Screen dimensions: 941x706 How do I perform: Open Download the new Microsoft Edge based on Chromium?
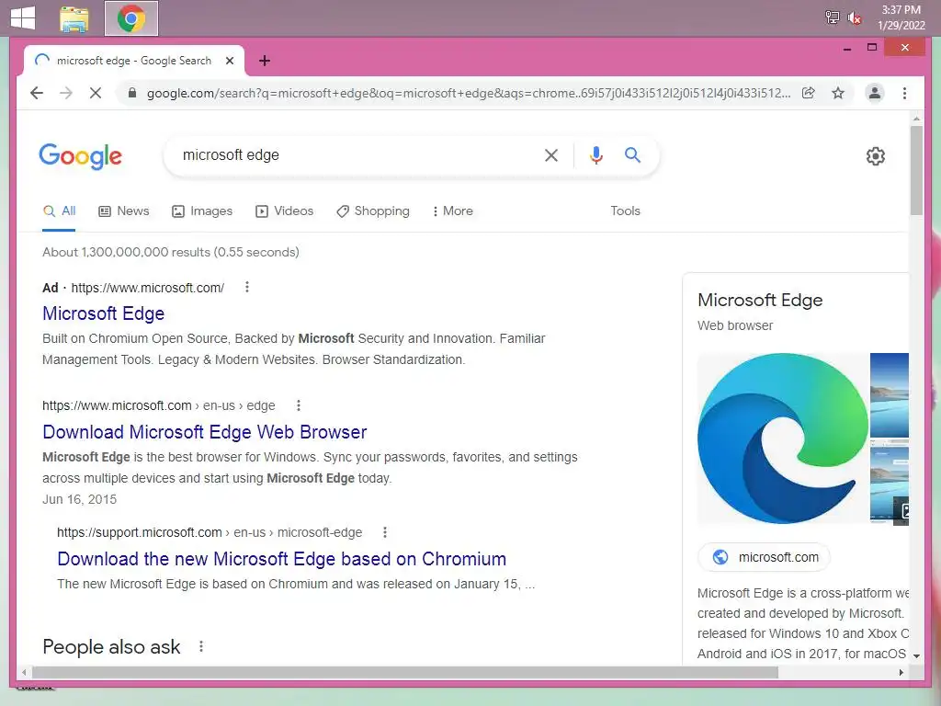[281, 559]
